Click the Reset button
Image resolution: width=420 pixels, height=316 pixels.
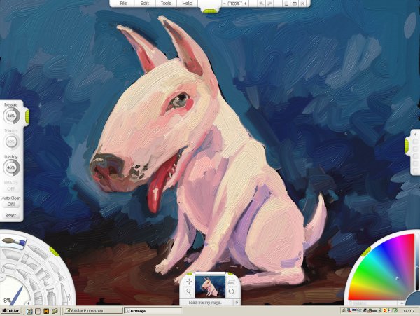pyautogui.click(x=11, y=215)
